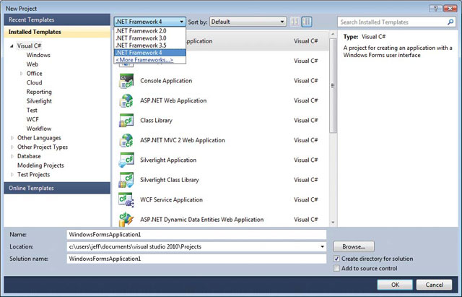Toggle Create directory for solution checkbox

click(336, 259)
